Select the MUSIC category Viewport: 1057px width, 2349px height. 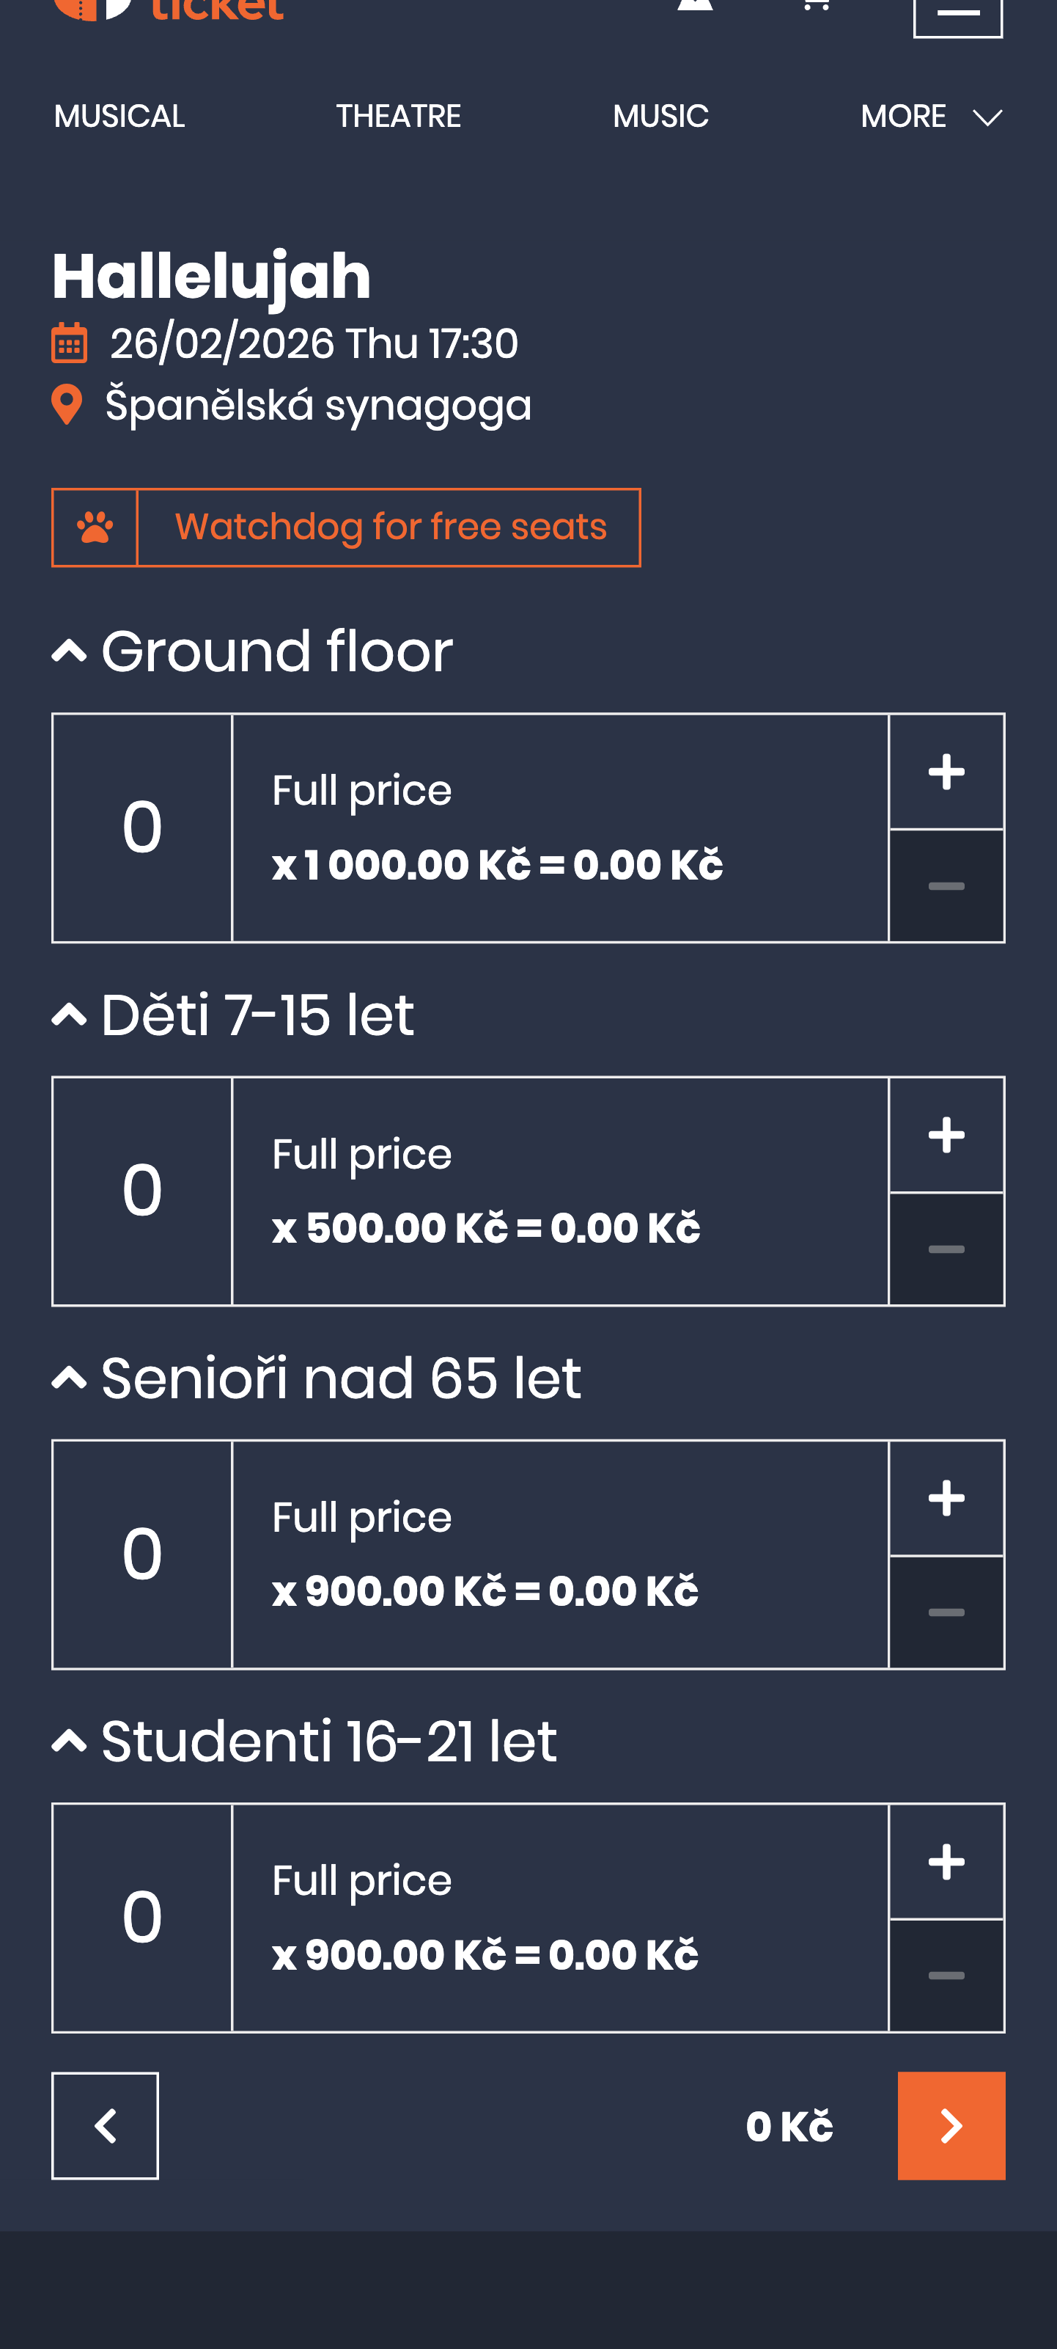pos(660,117)
